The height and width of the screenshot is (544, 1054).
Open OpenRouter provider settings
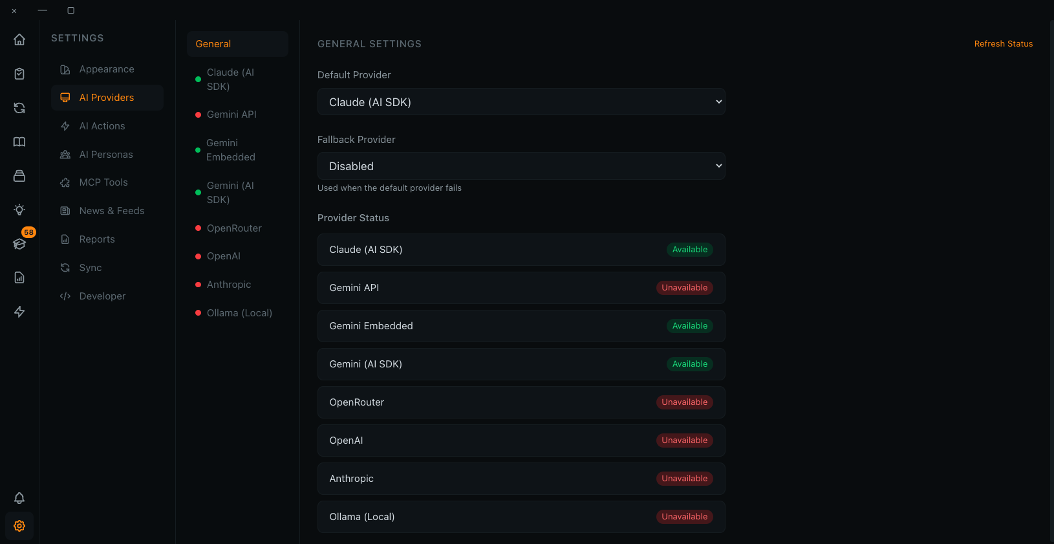pos(238,228)
